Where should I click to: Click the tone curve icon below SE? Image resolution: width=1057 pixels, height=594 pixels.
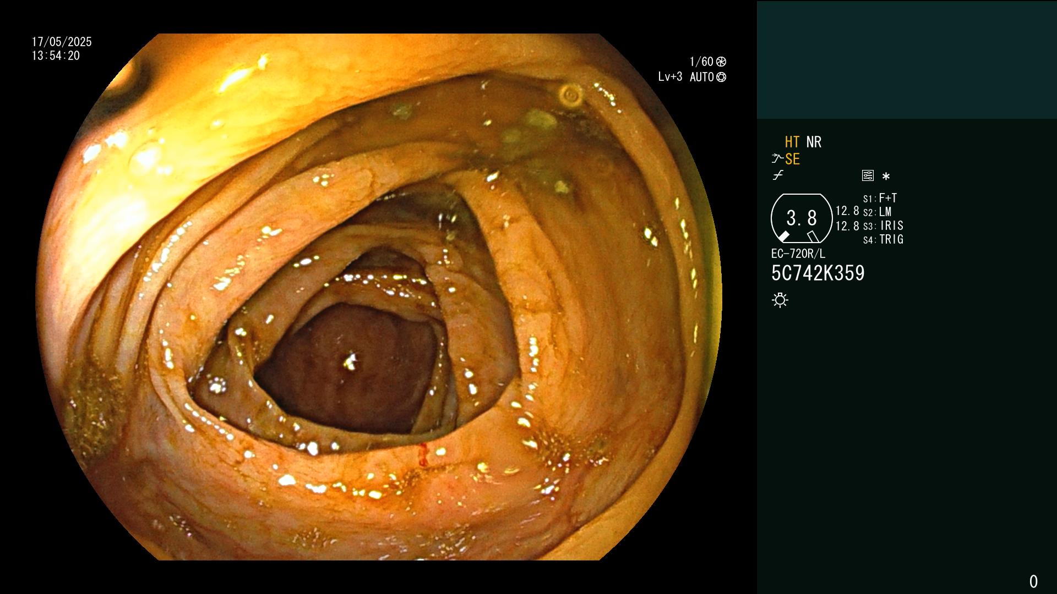coord(778,175)
